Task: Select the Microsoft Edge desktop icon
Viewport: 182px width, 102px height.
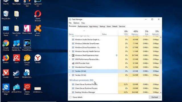Action: click(x=6, y=89)
